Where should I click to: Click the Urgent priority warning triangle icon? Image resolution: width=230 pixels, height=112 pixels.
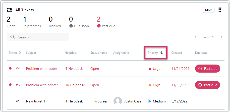tap(150, 69)
